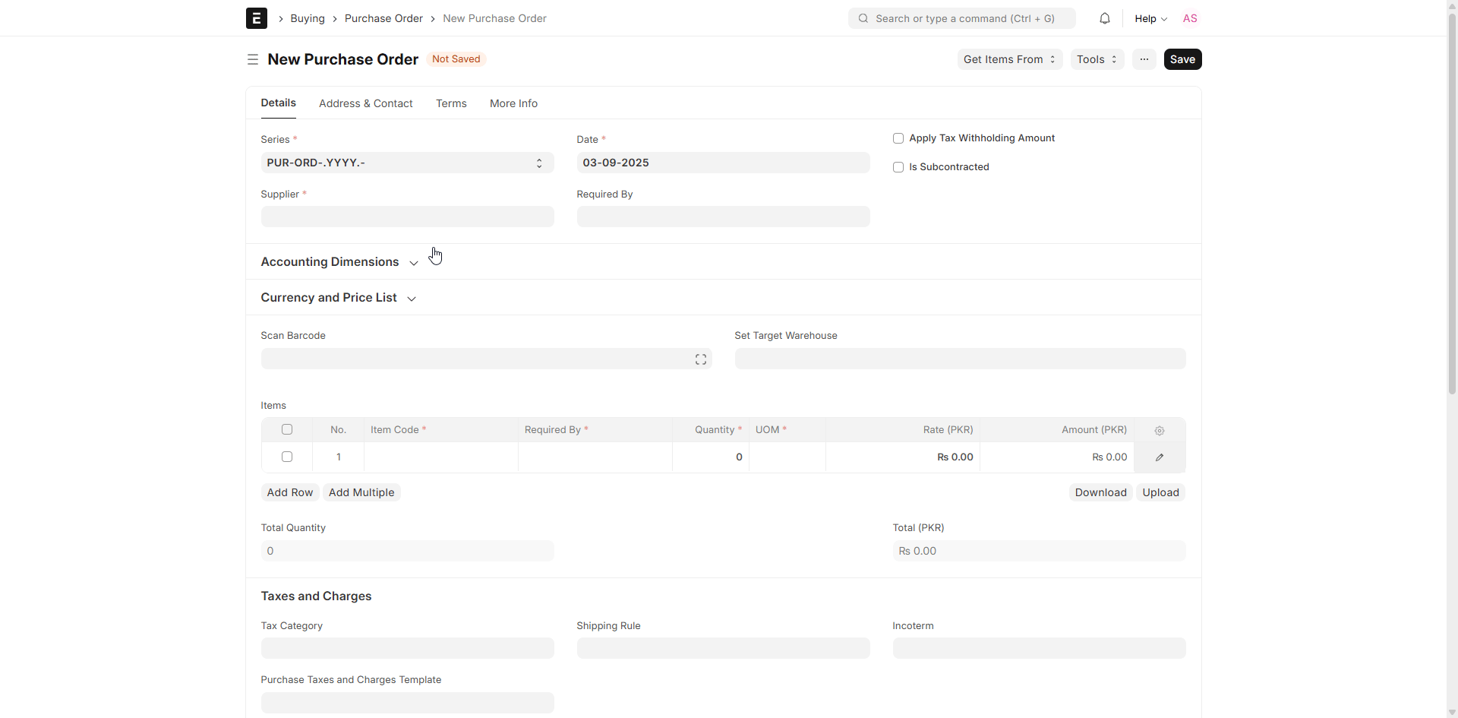Click the Add Row button
The height and width of the screenshot is (718, 1458).
coord(289,492)
